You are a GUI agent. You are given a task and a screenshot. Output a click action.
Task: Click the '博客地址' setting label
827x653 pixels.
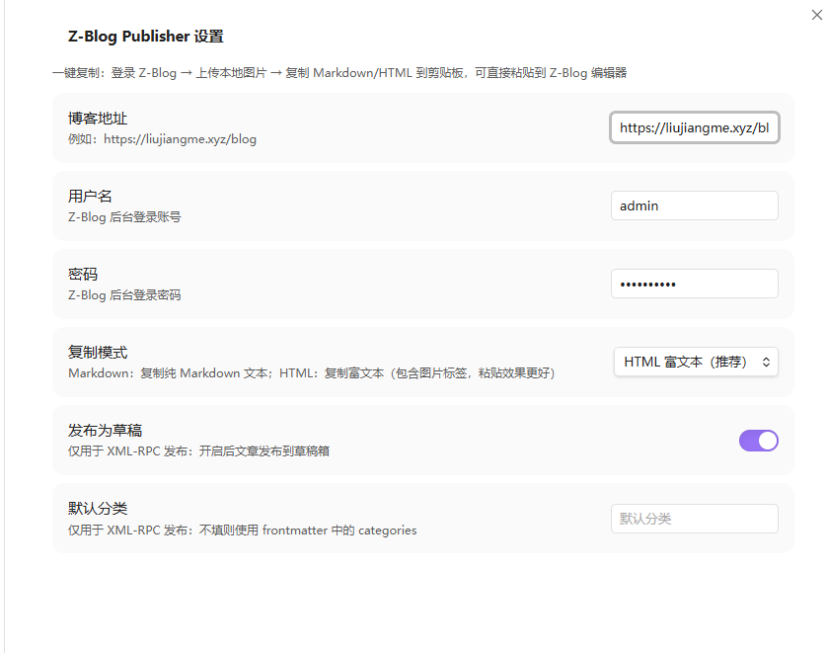pos(98,119)
